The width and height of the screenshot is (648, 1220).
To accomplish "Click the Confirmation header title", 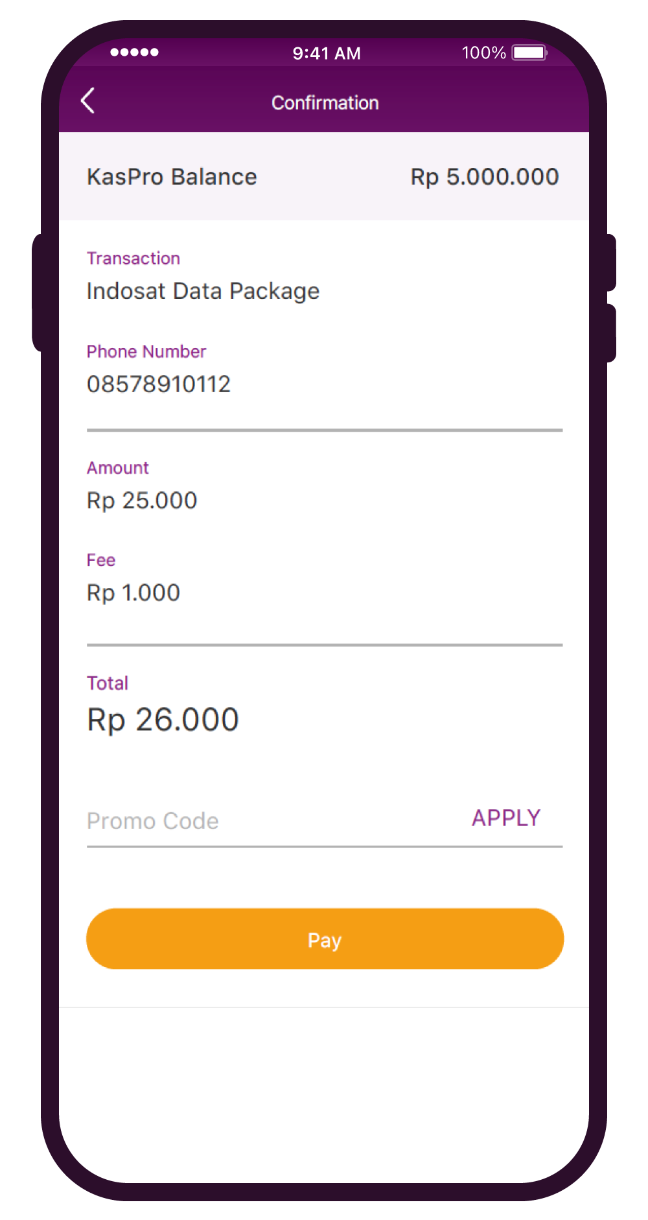I will [325, 103].
